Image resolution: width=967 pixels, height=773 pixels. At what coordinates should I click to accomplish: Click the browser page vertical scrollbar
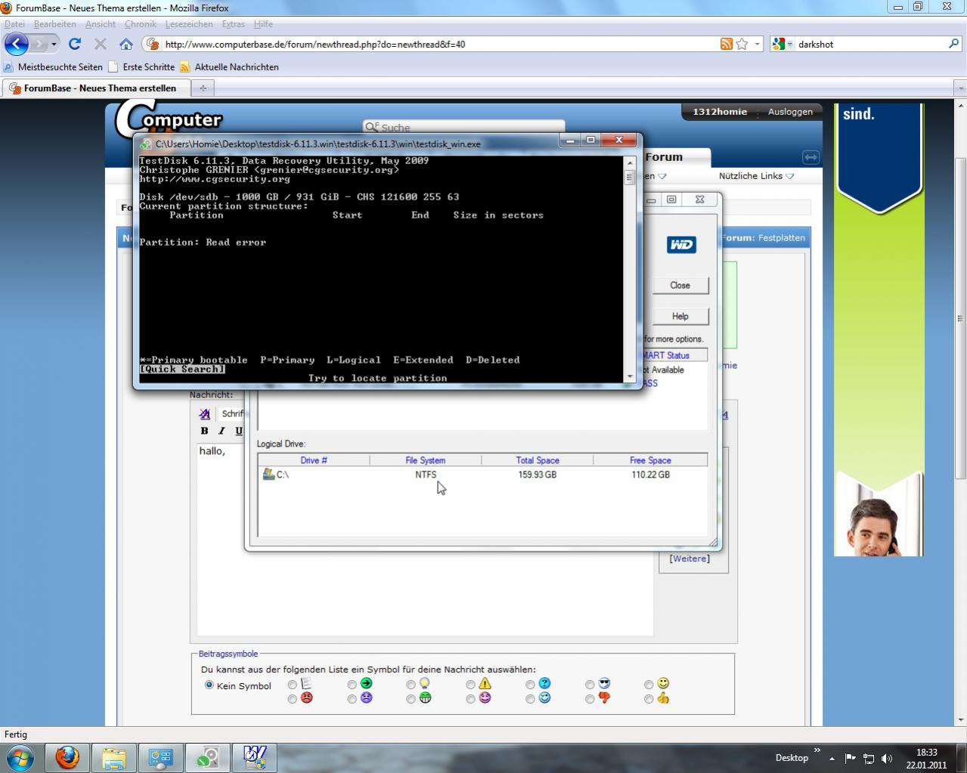(x=961, y=414)
